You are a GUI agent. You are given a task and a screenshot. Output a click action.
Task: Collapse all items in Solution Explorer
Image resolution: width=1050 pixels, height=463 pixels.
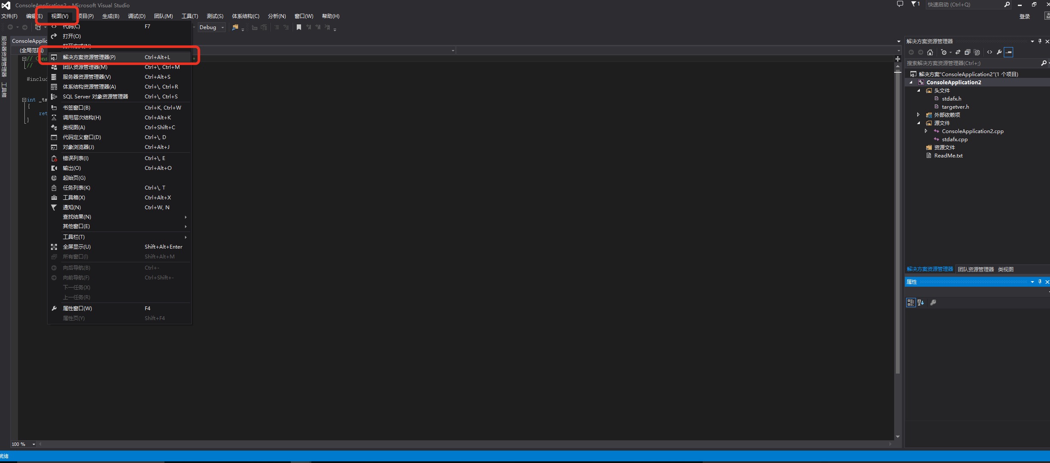[967, 52]
